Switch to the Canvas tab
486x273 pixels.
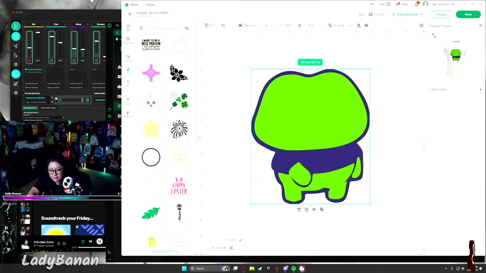[150, 5]
